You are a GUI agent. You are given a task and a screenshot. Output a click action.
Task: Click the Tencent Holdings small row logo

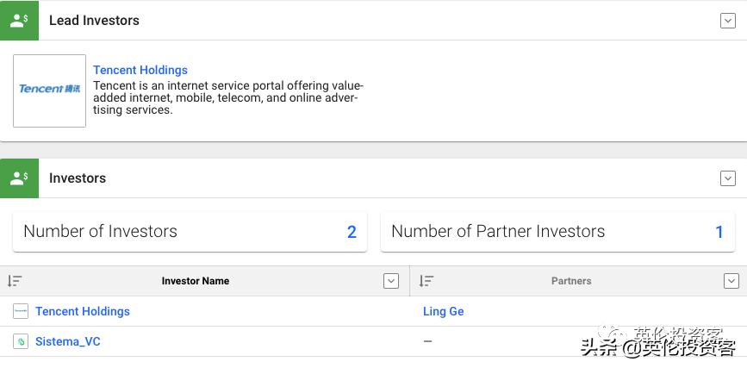coord(21,311)
